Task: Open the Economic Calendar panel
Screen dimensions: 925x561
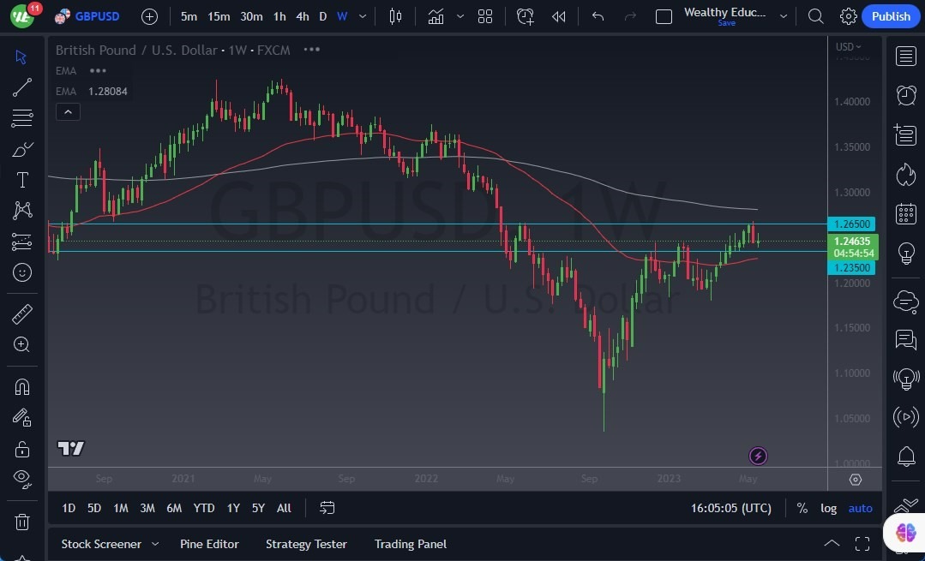Action: [x=905, y=213]
